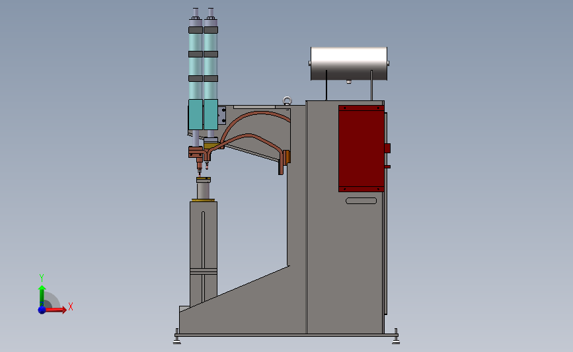Select the lower support column with slot
The width and height of the screenshot is (573, 352).
pos(204,252)
